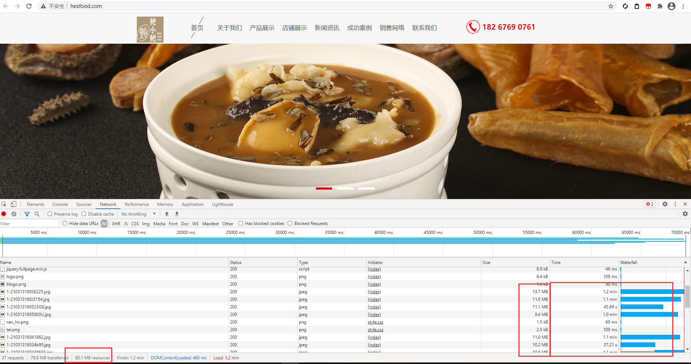Toggle the network filter funnel icon

coord(27,214)
